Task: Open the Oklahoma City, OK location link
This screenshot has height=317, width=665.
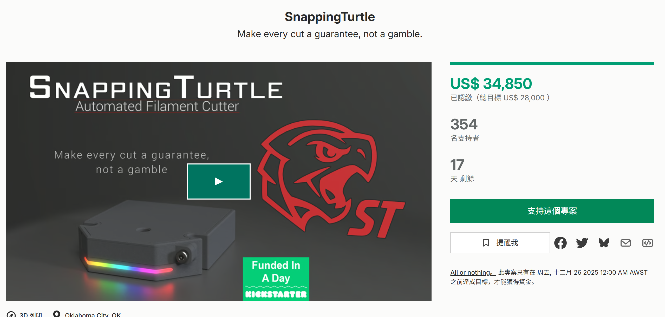Action: tap(93, 315)
